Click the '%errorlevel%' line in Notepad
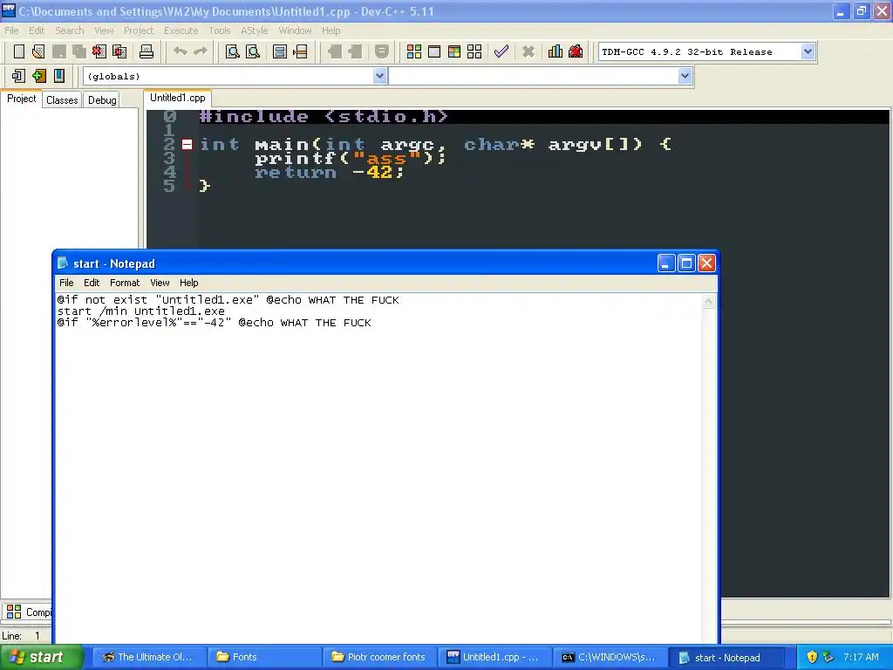 click(x=215, y=323)
